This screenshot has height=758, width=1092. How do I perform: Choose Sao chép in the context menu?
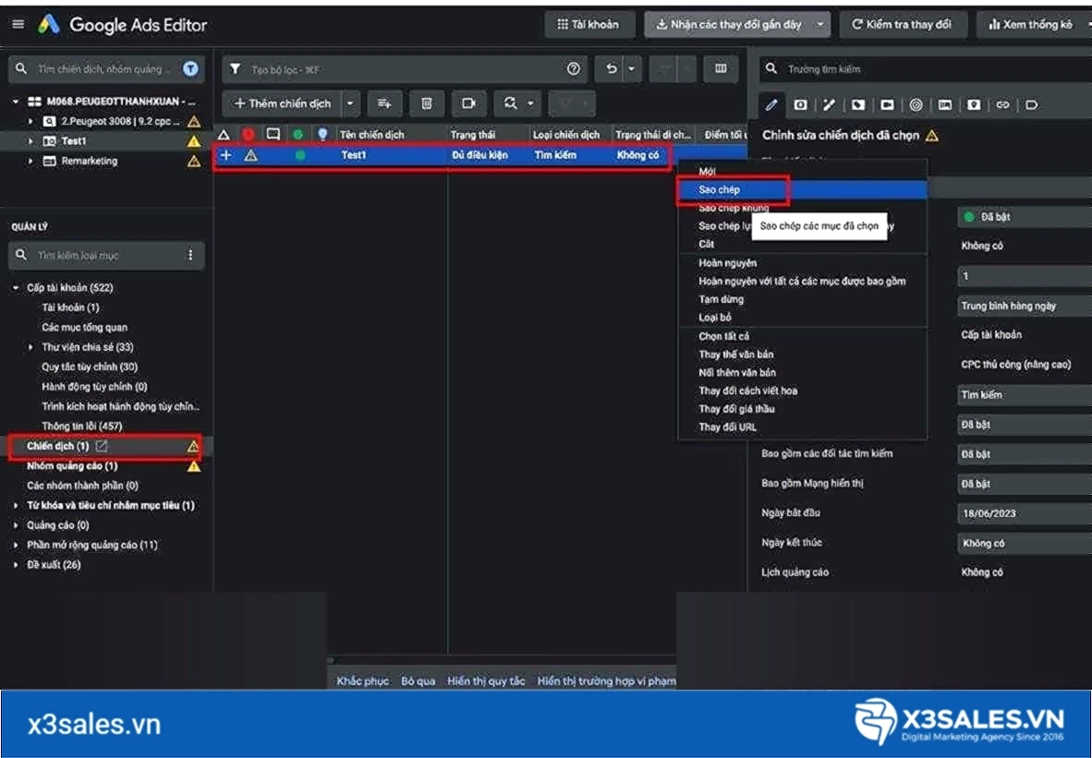802,189
